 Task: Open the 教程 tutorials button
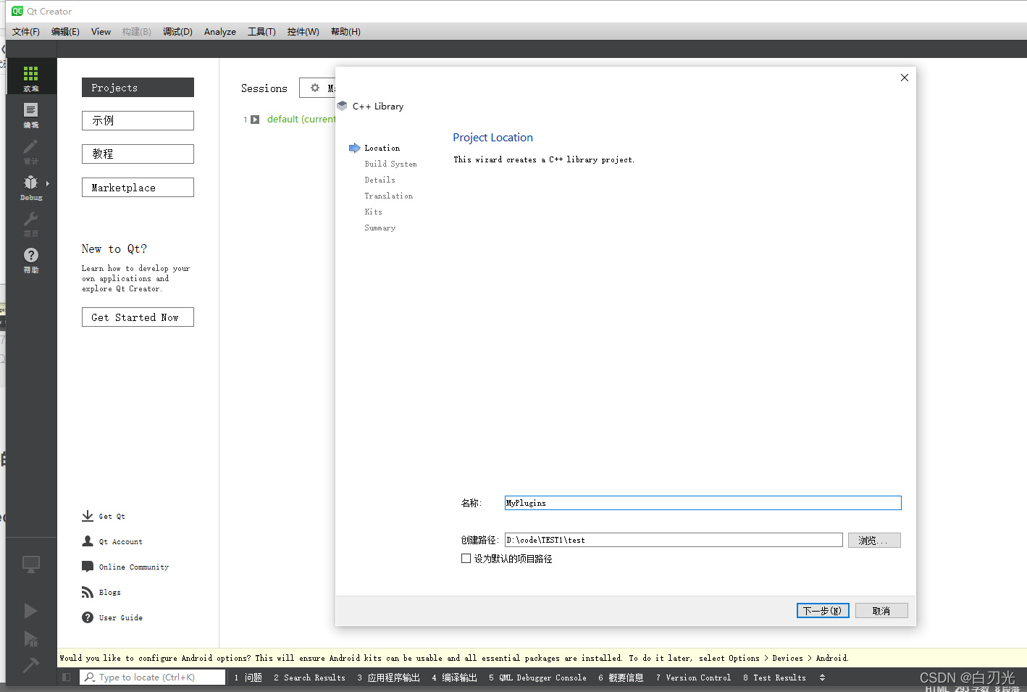138,154
